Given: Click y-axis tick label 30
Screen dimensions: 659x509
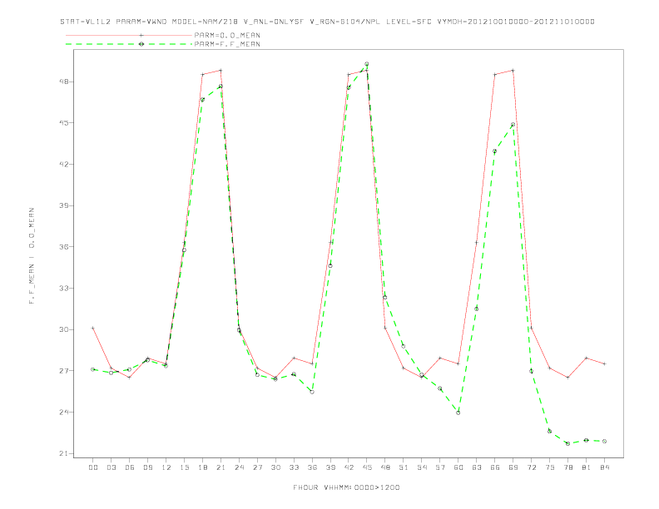Looking at the screenshot, I should (x=64, y=329).
